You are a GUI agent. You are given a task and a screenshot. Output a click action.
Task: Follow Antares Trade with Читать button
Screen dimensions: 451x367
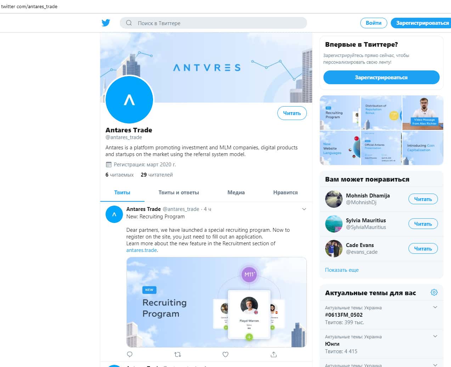(x=292, y=113)
